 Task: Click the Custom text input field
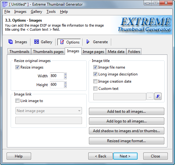click(x=120, y=96)
